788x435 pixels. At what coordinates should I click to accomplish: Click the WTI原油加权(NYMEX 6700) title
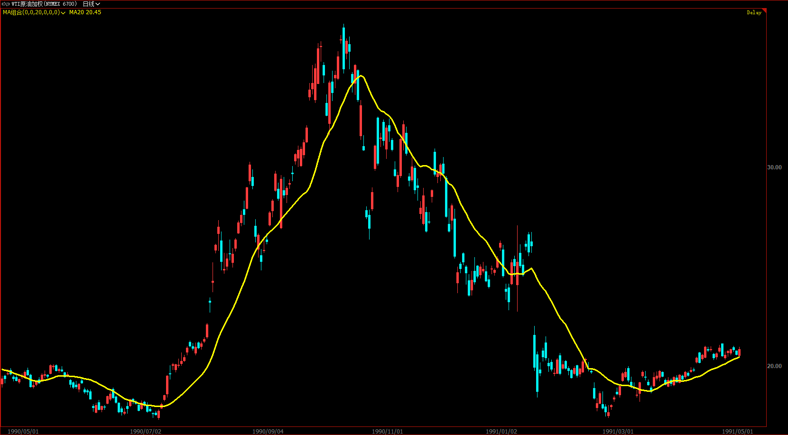coord(44,4)
